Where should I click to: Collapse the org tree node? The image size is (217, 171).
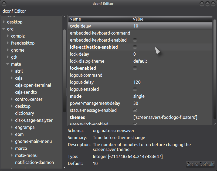click(4, 29)
